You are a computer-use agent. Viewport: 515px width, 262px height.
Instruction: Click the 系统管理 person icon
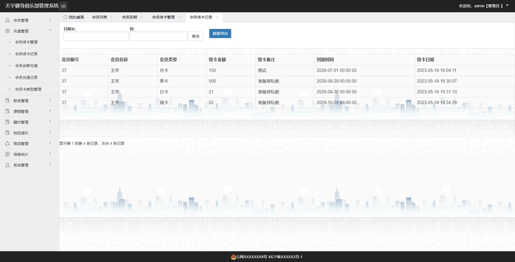(7, 165)
